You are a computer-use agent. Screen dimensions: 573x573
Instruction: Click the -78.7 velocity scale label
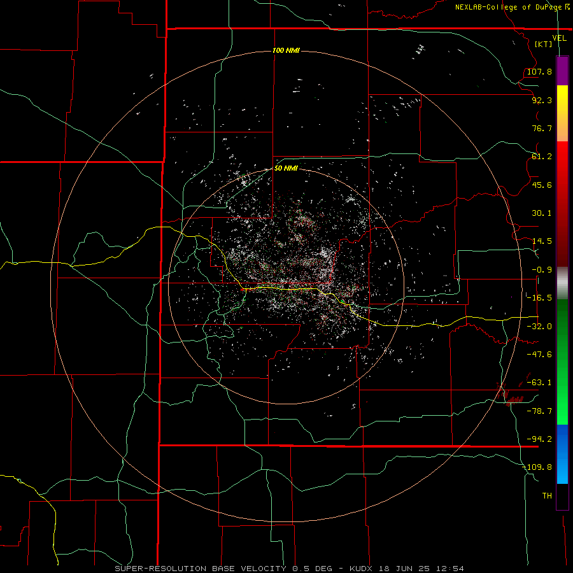click(539, 411)
